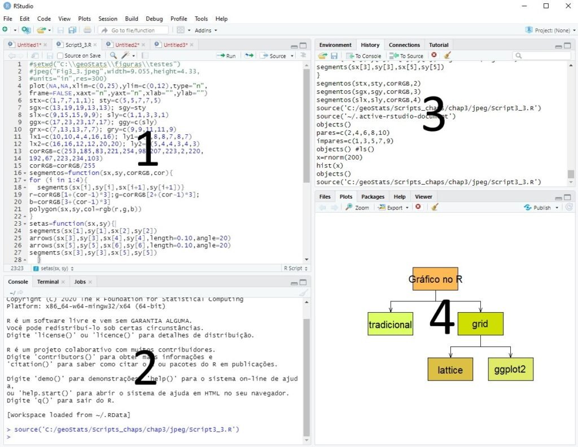
Task: Open the Session menu
Action: [x=107, y=19]
